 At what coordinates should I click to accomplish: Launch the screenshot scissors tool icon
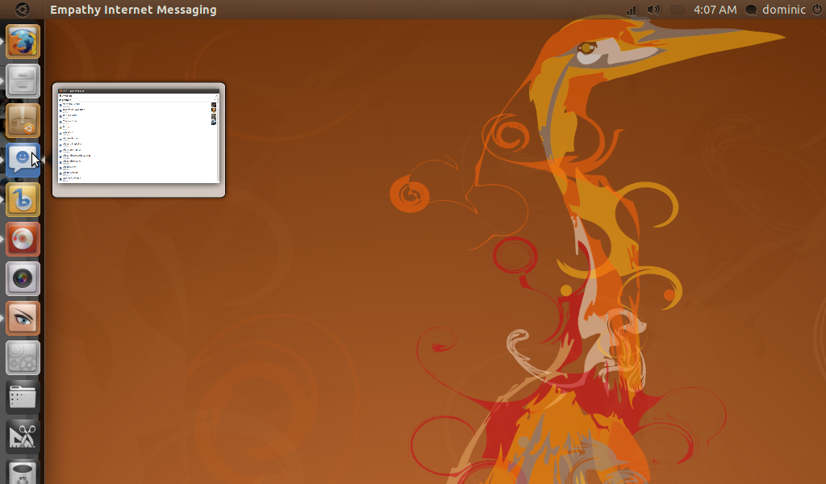[x=23, y=436]
